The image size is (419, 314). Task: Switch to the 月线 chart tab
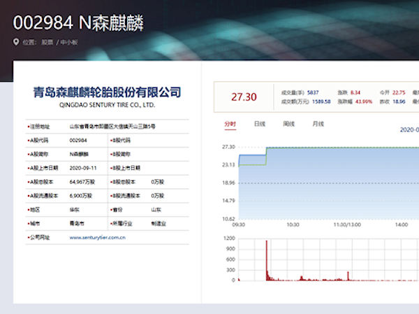(318, 124)
